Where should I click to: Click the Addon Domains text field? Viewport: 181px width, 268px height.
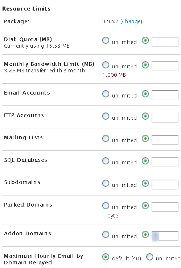(x=165, y=236)
